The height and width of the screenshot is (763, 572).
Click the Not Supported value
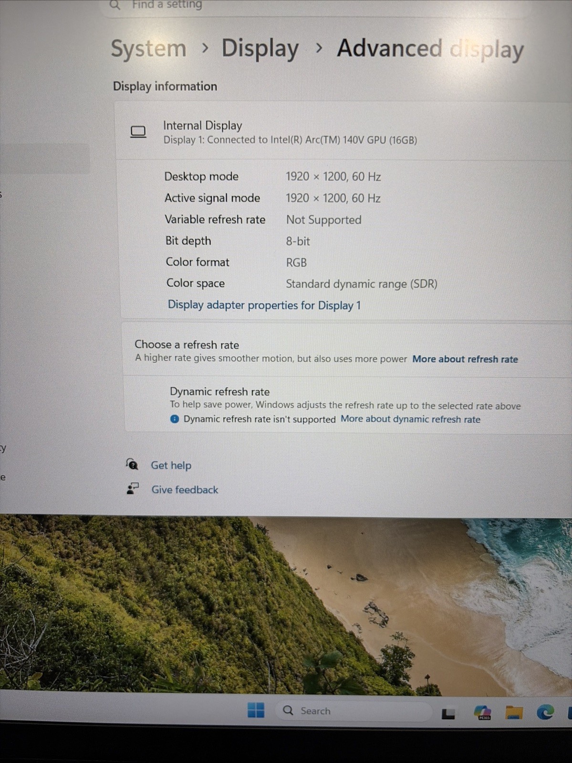click(x=324, y=220)
